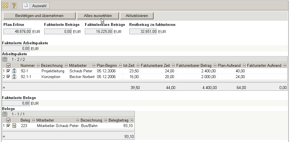Open the Arbeitspakete table list menu icon
The height and width of the screenshot is (142, 290).
pos(5,59)
